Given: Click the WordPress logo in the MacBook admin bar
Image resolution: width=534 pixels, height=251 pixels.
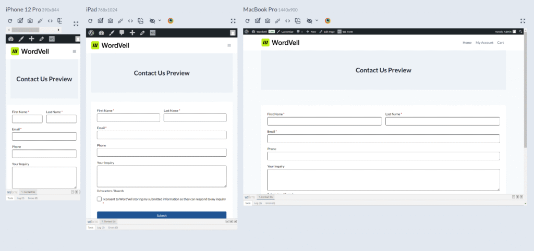Looking at the screenshot, I should [247, 32].
